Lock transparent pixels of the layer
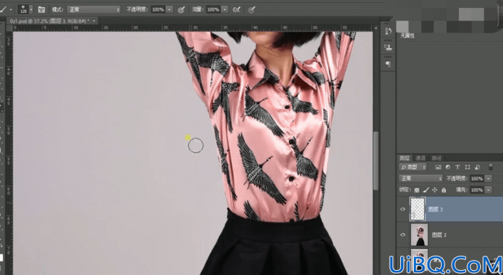The height and width of the screenshot is (275, 503). (417, 190)
